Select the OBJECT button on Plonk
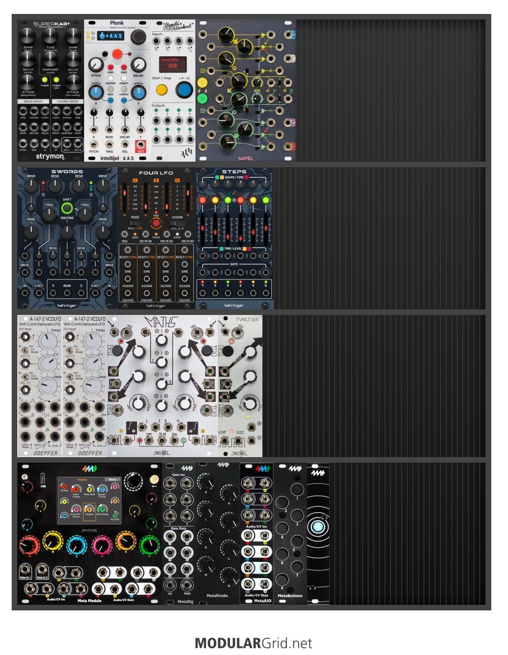The image size is (508, 655). [x=124, y=79]
